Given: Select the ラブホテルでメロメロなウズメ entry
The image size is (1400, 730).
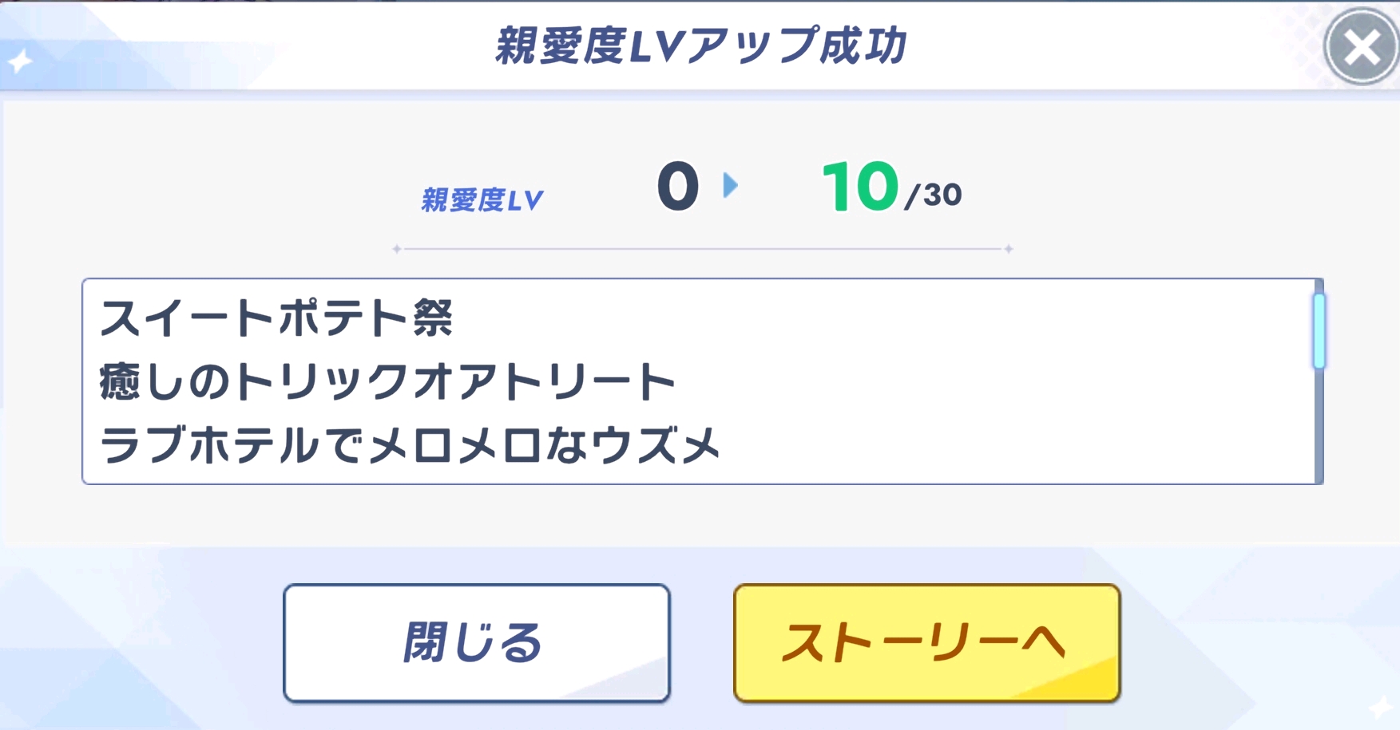Looking at the screenshot, I should click(x=410, y=444).
